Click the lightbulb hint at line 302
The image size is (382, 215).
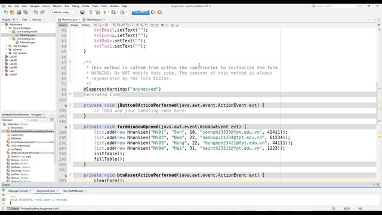pyautogui.click(x=66, y=175)
